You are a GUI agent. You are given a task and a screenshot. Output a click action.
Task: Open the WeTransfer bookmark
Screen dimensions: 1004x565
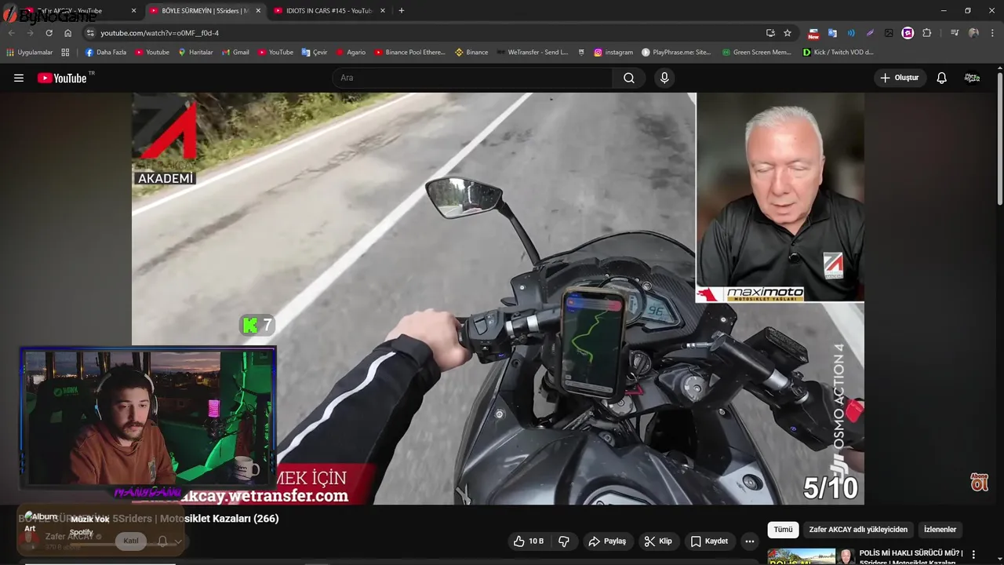pos(532,53)
